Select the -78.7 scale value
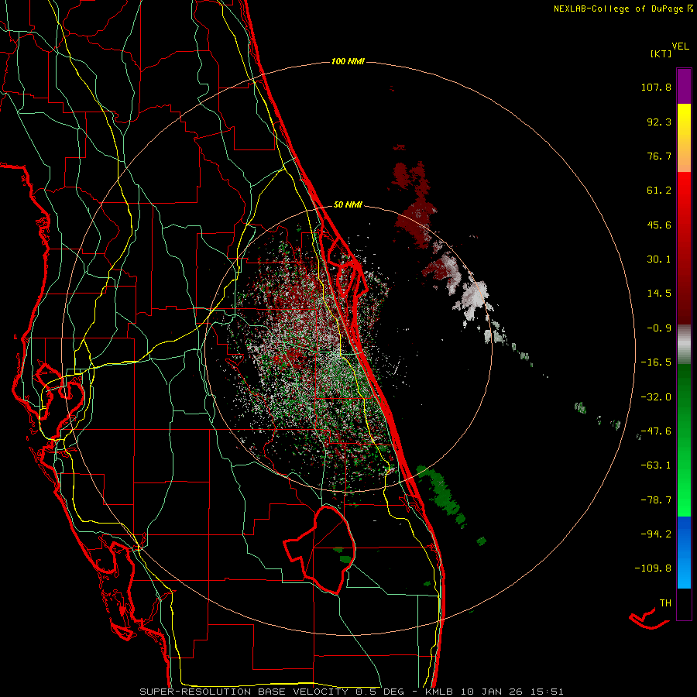 656,500
